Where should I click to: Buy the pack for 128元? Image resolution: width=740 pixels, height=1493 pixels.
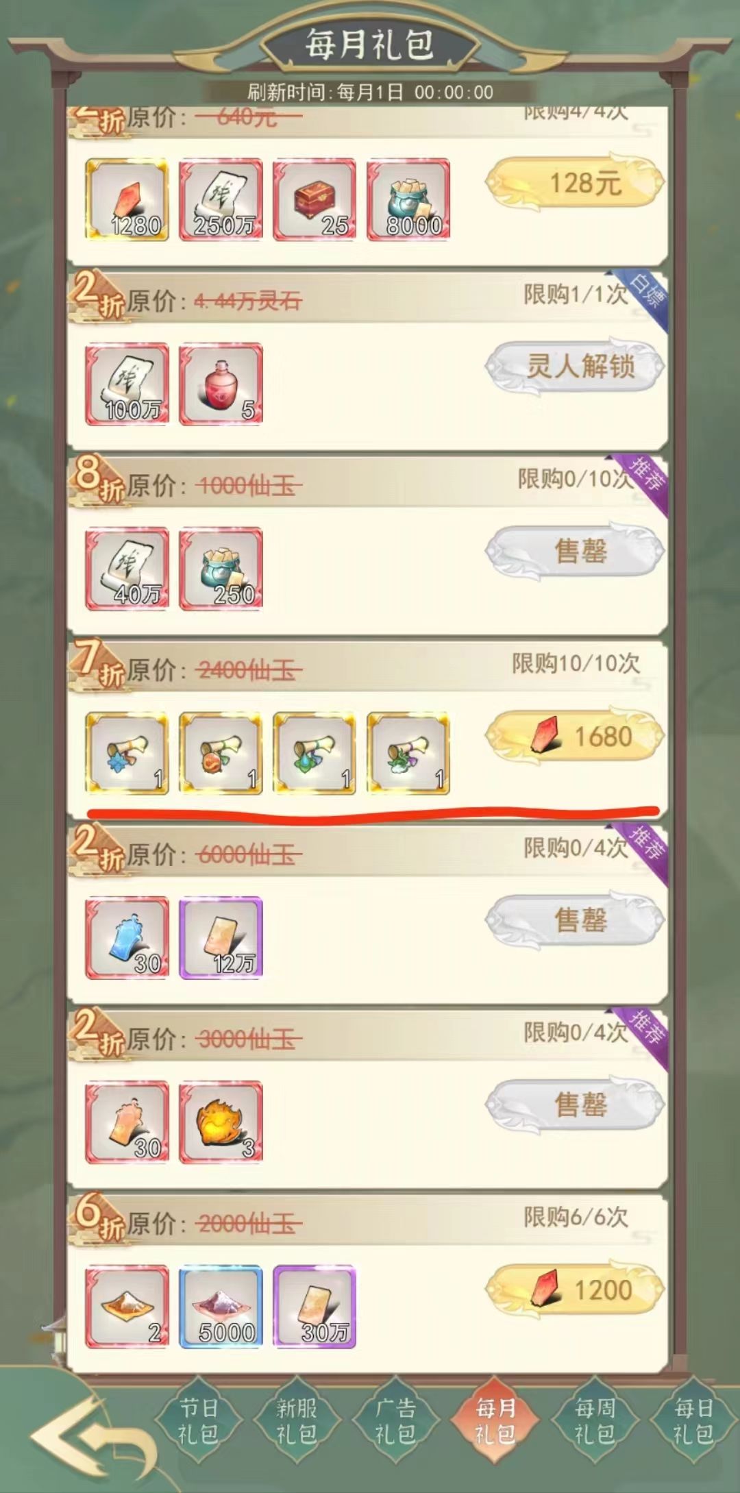tap(576, 182)
